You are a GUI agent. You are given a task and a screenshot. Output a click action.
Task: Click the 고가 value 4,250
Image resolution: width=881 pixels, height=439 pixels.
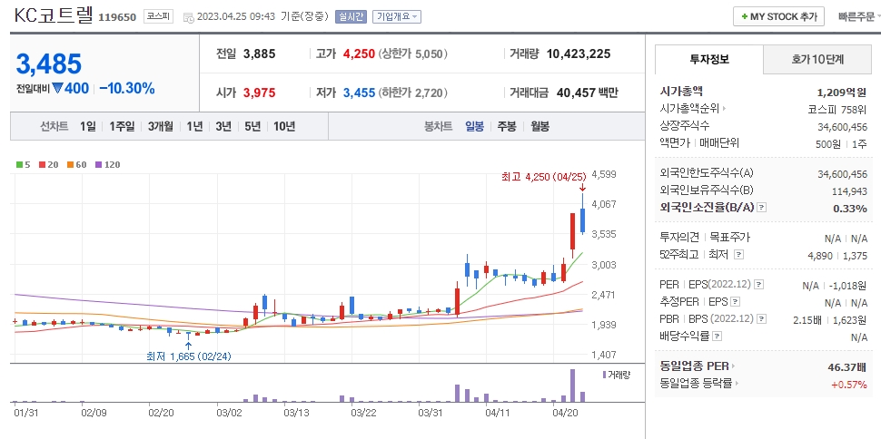[359, 54]
